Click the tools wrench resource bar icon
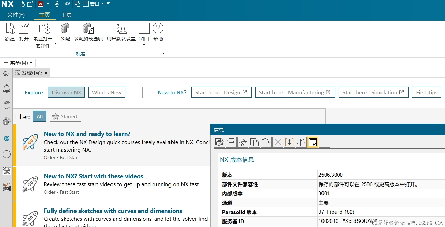The width and height of the screenshot is (445, 227). [x=7, y=171]
